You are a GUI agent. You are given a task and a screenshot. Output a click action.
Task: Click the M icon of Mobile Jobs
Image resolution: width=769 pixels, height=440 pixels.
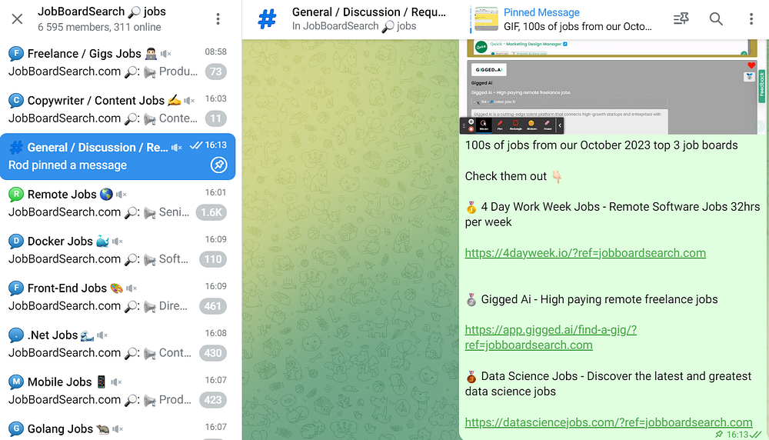(16, 382)
